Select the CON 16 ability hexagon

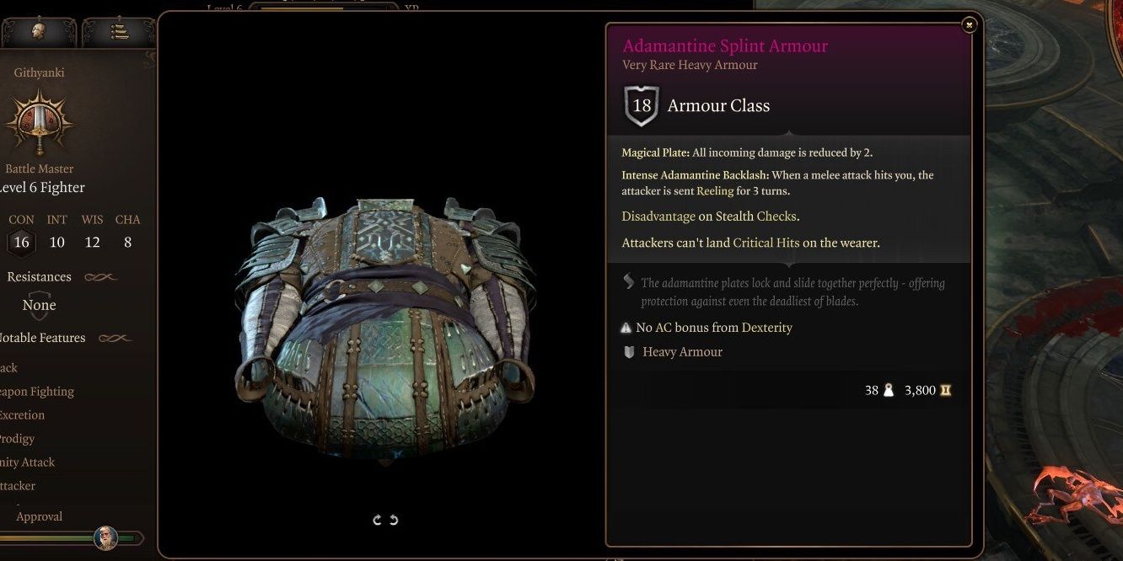21,243
